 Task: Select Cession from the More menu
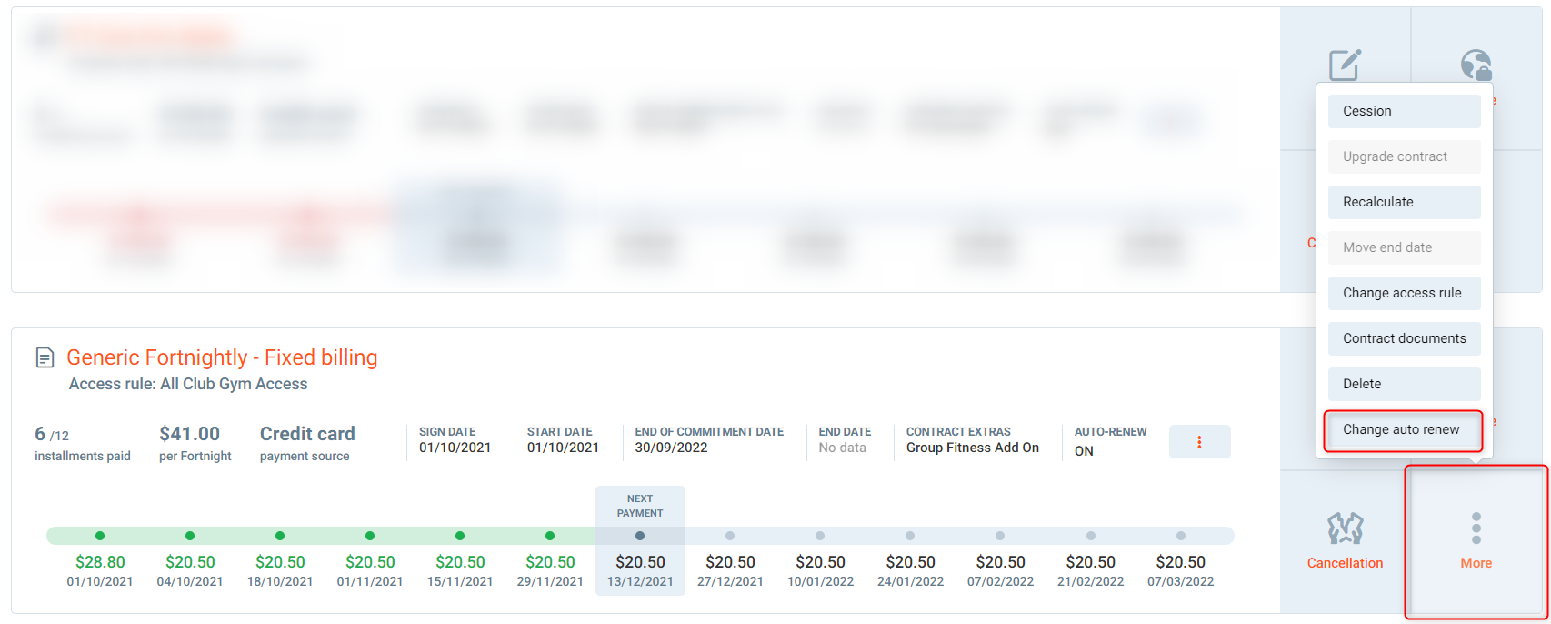coord(1404,111)
